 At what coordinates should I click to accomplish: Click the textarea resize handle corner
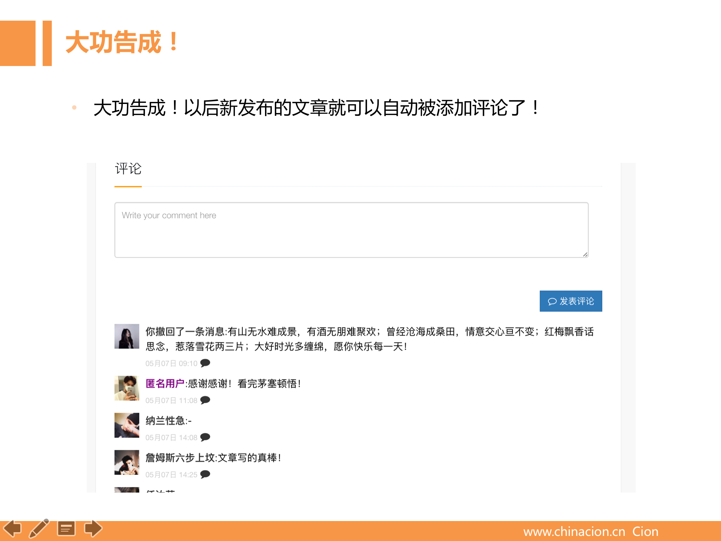[x=585, y=255]
